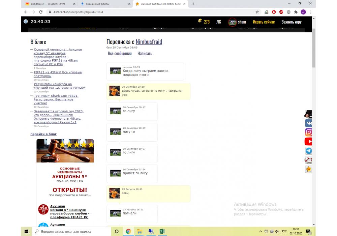Open the Nimbusfraid profile link
Image resolution: width=337 pixels, height=236 pixels.
click(149, 42)
